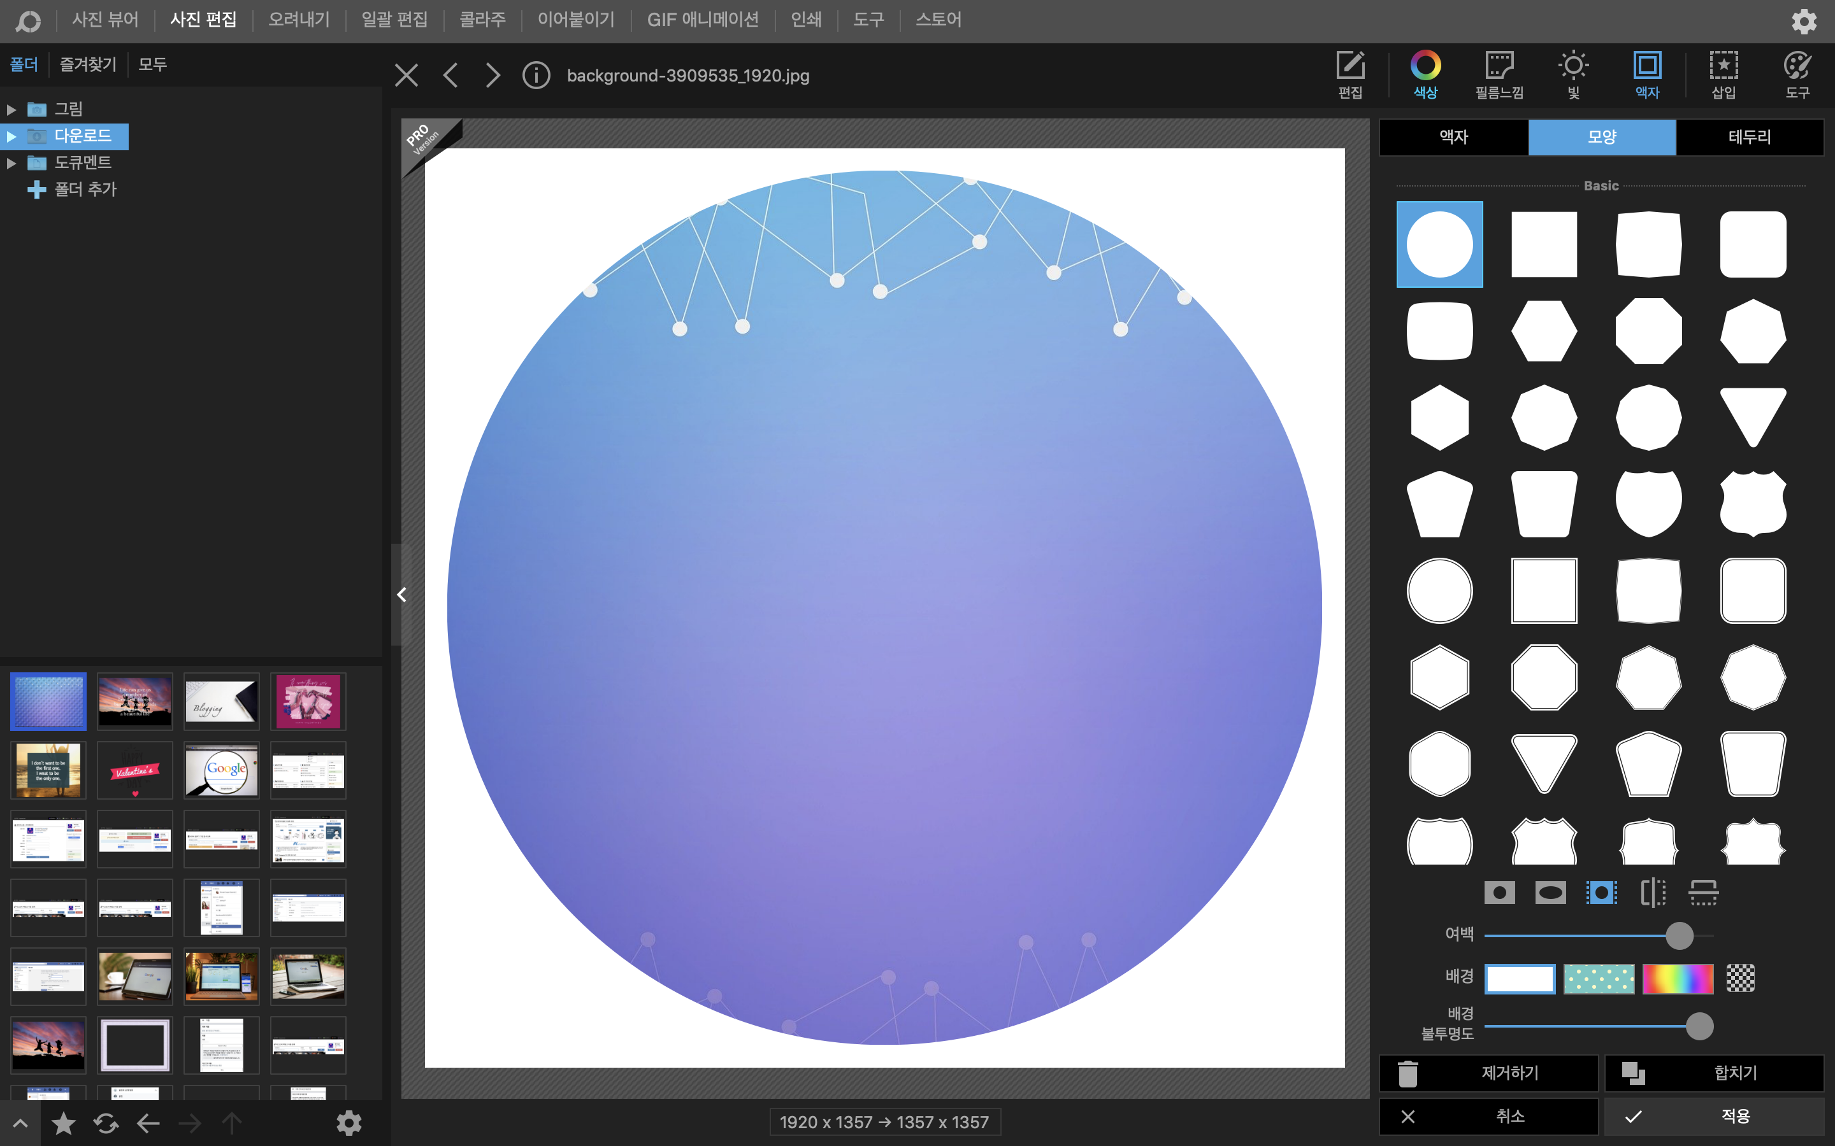Image resolution: width=1835 pixels, height=1146 pixels.
Task: Open the palette 도구 tool at top right
Action: (1797, 73)
